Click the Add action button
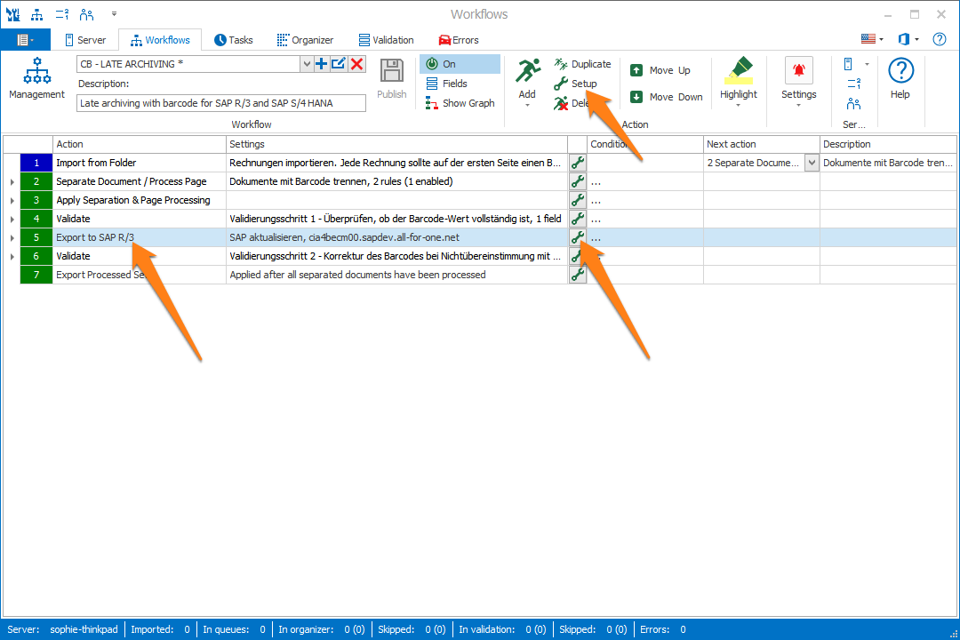This screenshot has width=960, height=640. tap(527, 79)
